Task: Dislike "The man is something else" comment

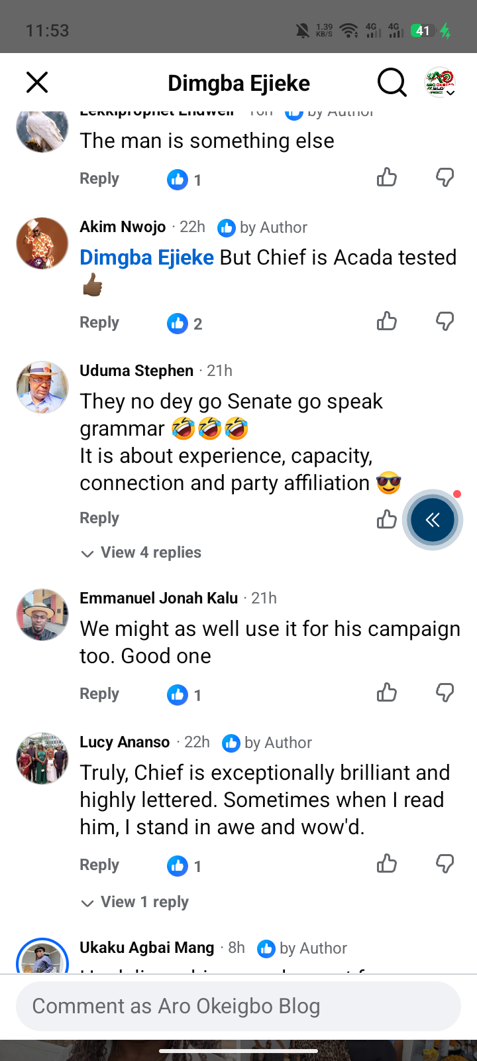Action: pyautogui.click(x=445, y=178)
